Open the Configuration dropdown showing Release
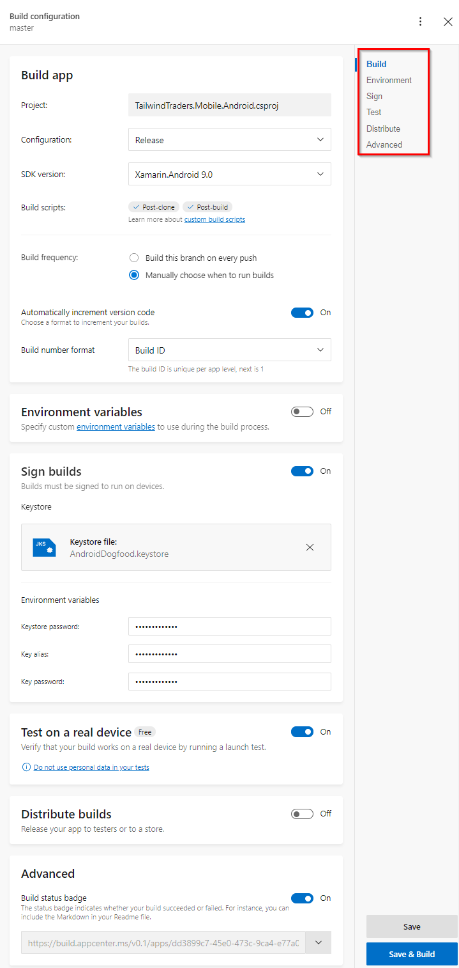 point(230,139)
